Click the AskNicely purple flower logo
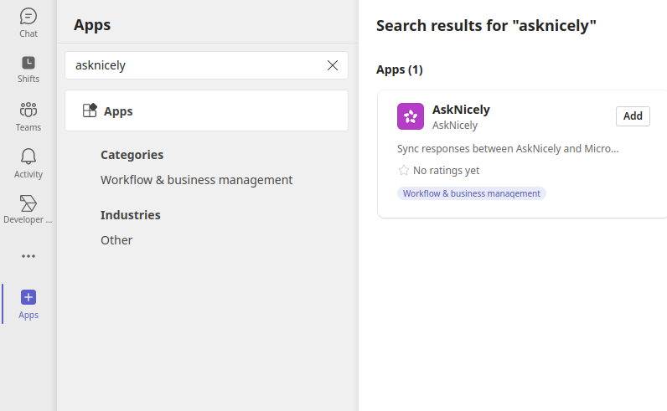The height and width of the screenshot is (411, 667). 410,116
